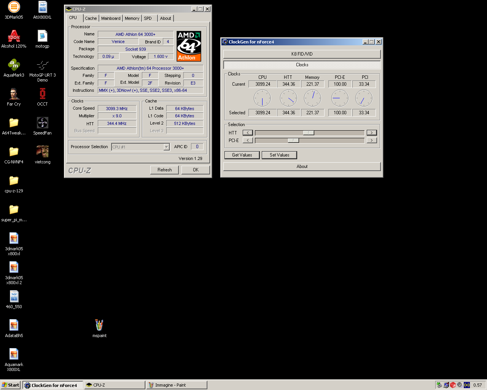Click the PCI-E slider thumb in ClockGen
This screenshot has height=390, width=487.
click(293, 140)
